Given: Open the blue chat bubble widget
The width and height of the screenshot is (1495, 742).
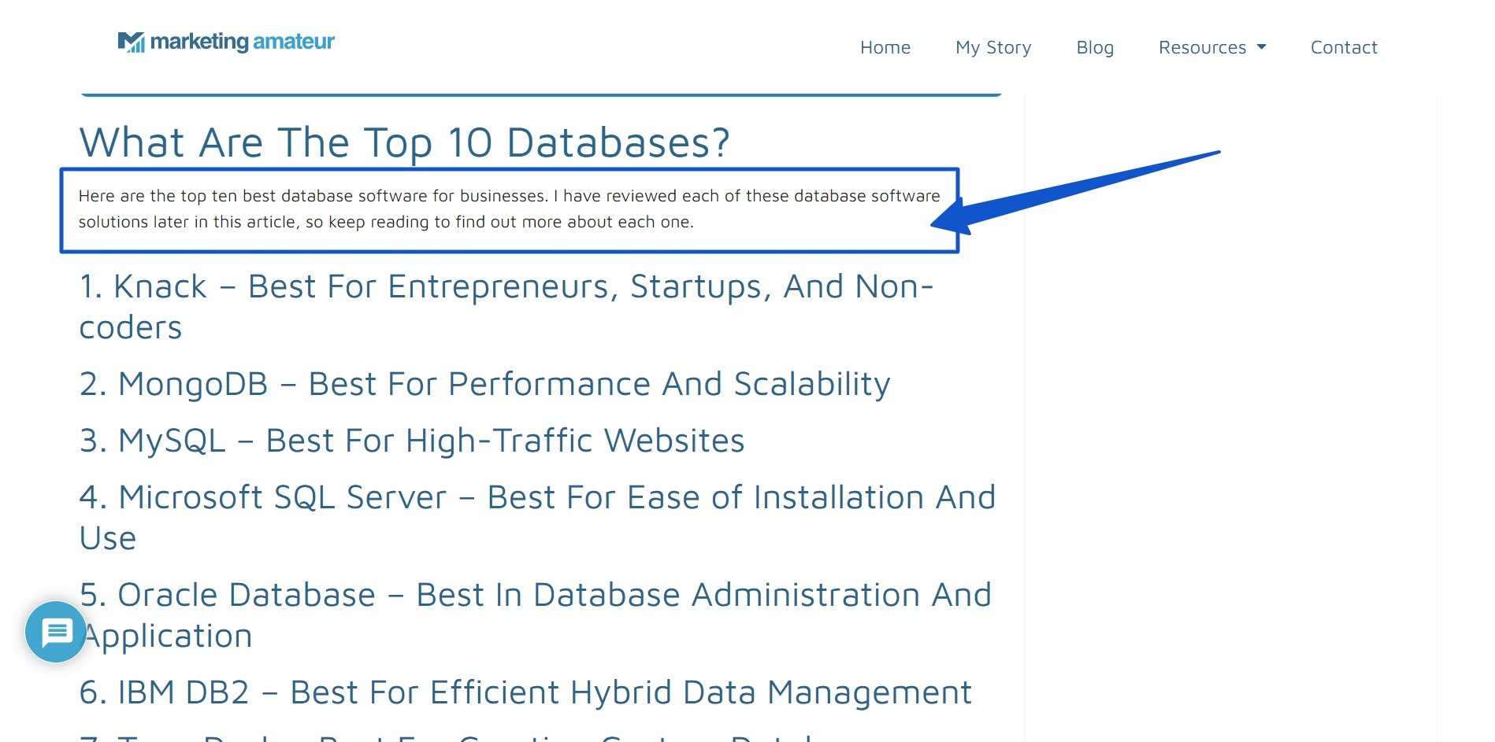Looking at the screenshot, I should [x=56, y=632].
